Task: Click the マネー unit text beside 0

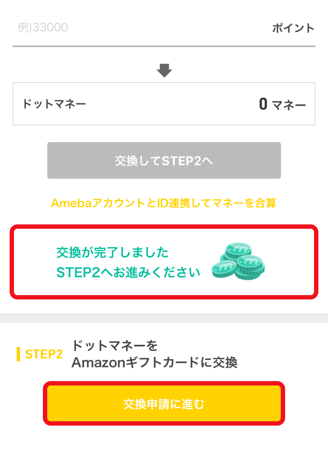Action: 289,104
